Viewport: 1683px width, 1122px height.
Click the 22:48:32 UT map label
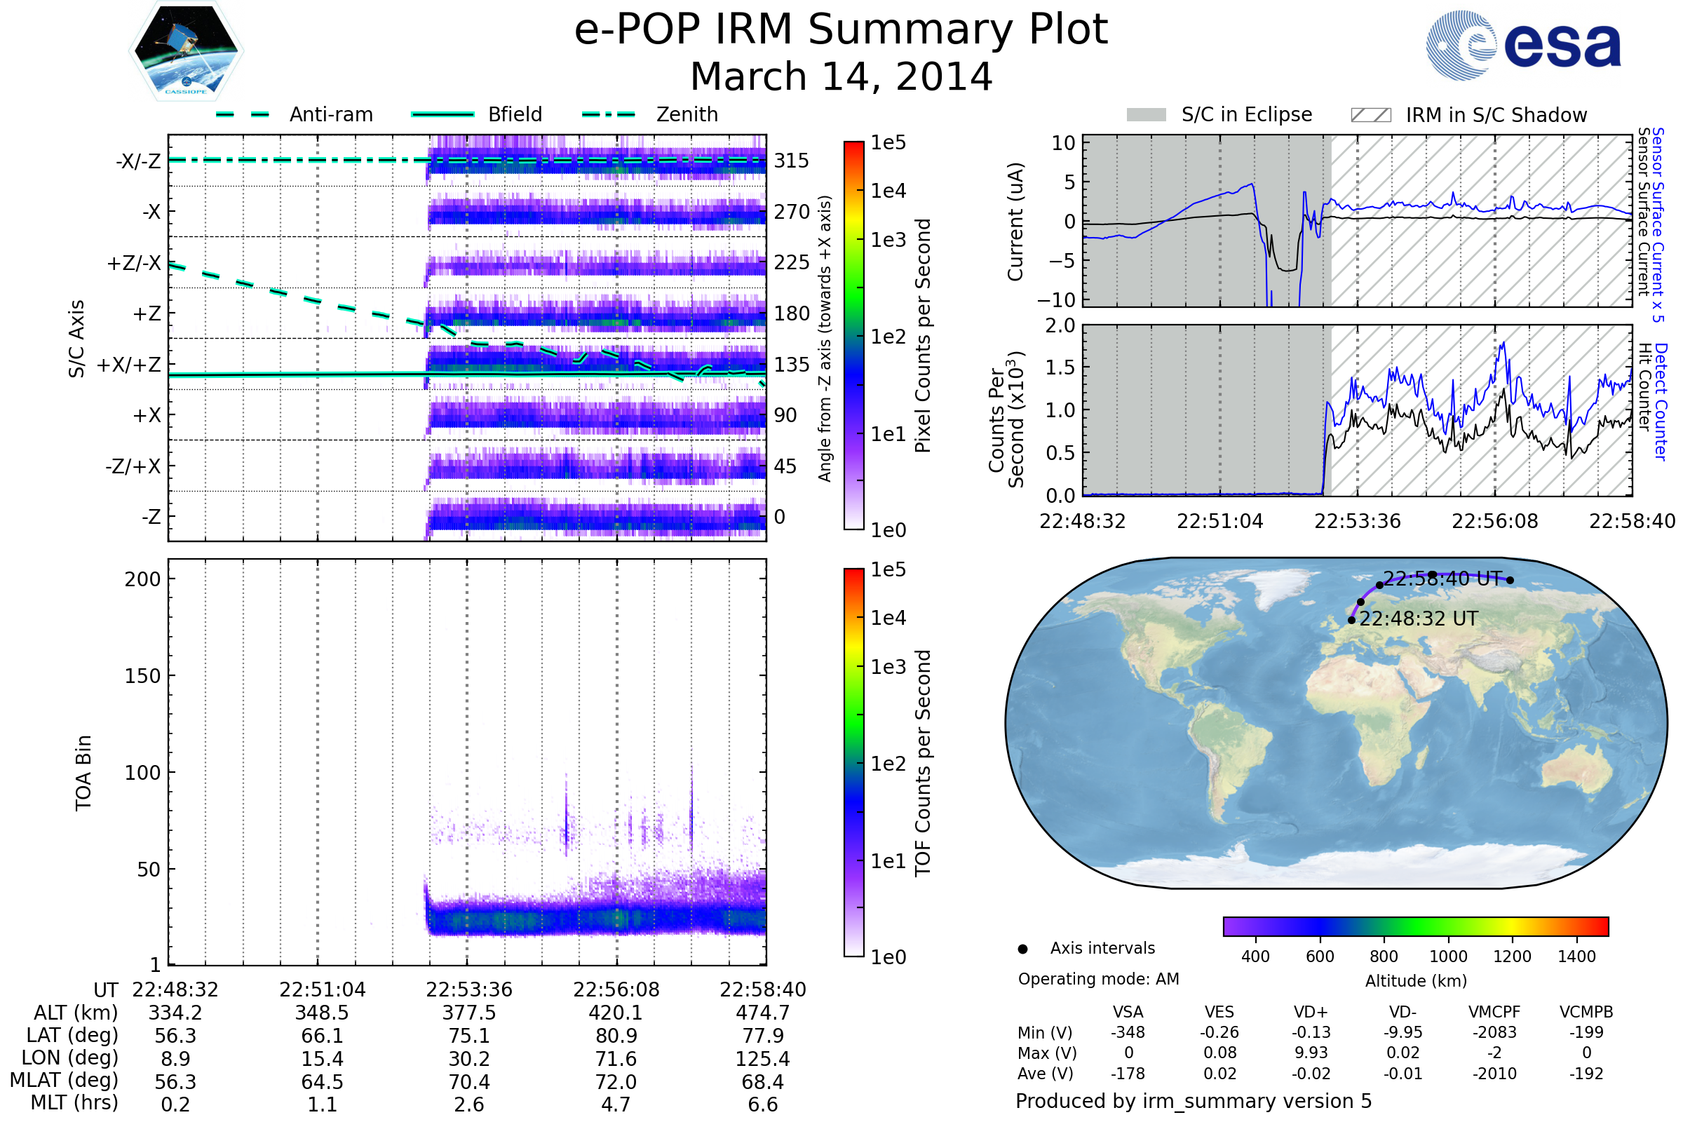[x=1418, y=619]
